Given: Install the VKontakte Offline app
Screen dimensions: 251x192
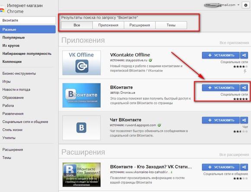Looking at the screenshot, I should (221, 55).
